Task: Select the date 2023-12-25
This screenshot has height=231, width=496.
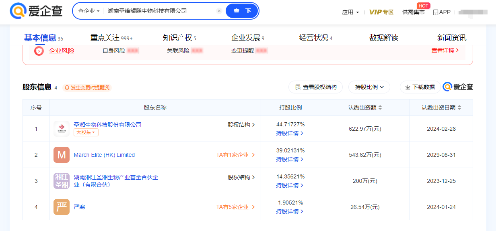Action: (441, 181)
